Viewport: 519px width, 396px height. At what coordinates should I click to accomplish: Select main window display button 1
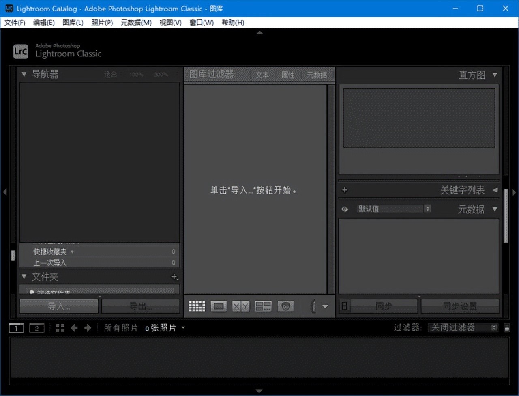click(x=16, y=328)
